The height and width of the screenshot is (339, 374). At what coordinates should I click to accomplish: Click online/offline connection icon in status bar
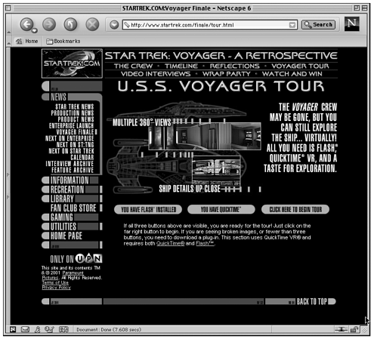(x=341, y=329)
